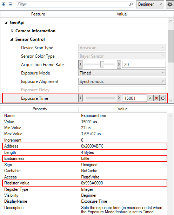This screenshot has height=215, width=174.
Task: Click the Acquisition Frame Rate slider thumb
Action: 102,64
